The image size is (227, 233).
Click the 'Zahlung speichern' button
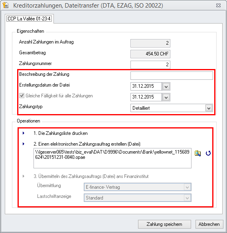(164, 224)
